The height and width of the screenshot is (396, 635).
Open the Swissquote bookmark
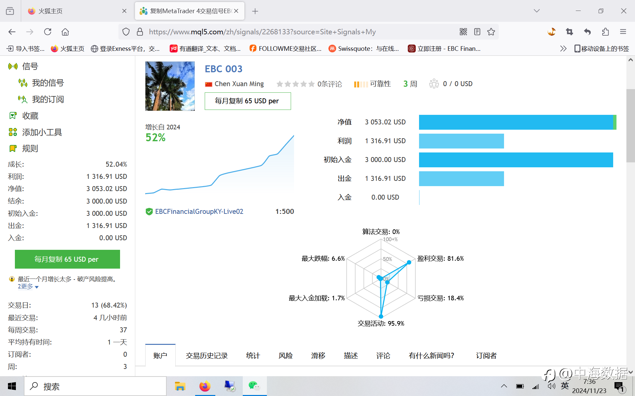tap(364, 49)
